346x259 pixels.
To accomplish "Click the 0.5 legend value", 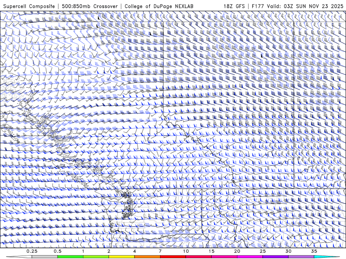I will pyautogui.click(x=58, y=251).
